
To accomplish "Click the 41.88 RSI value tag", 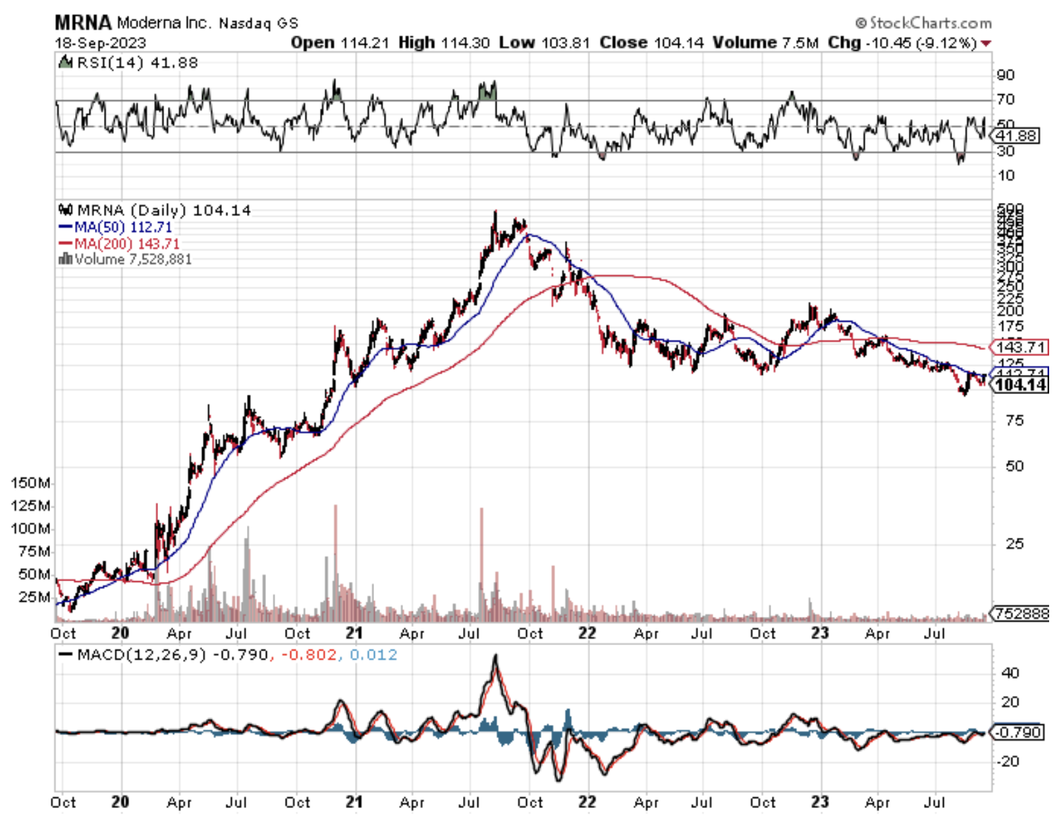I will [1016, 136].
